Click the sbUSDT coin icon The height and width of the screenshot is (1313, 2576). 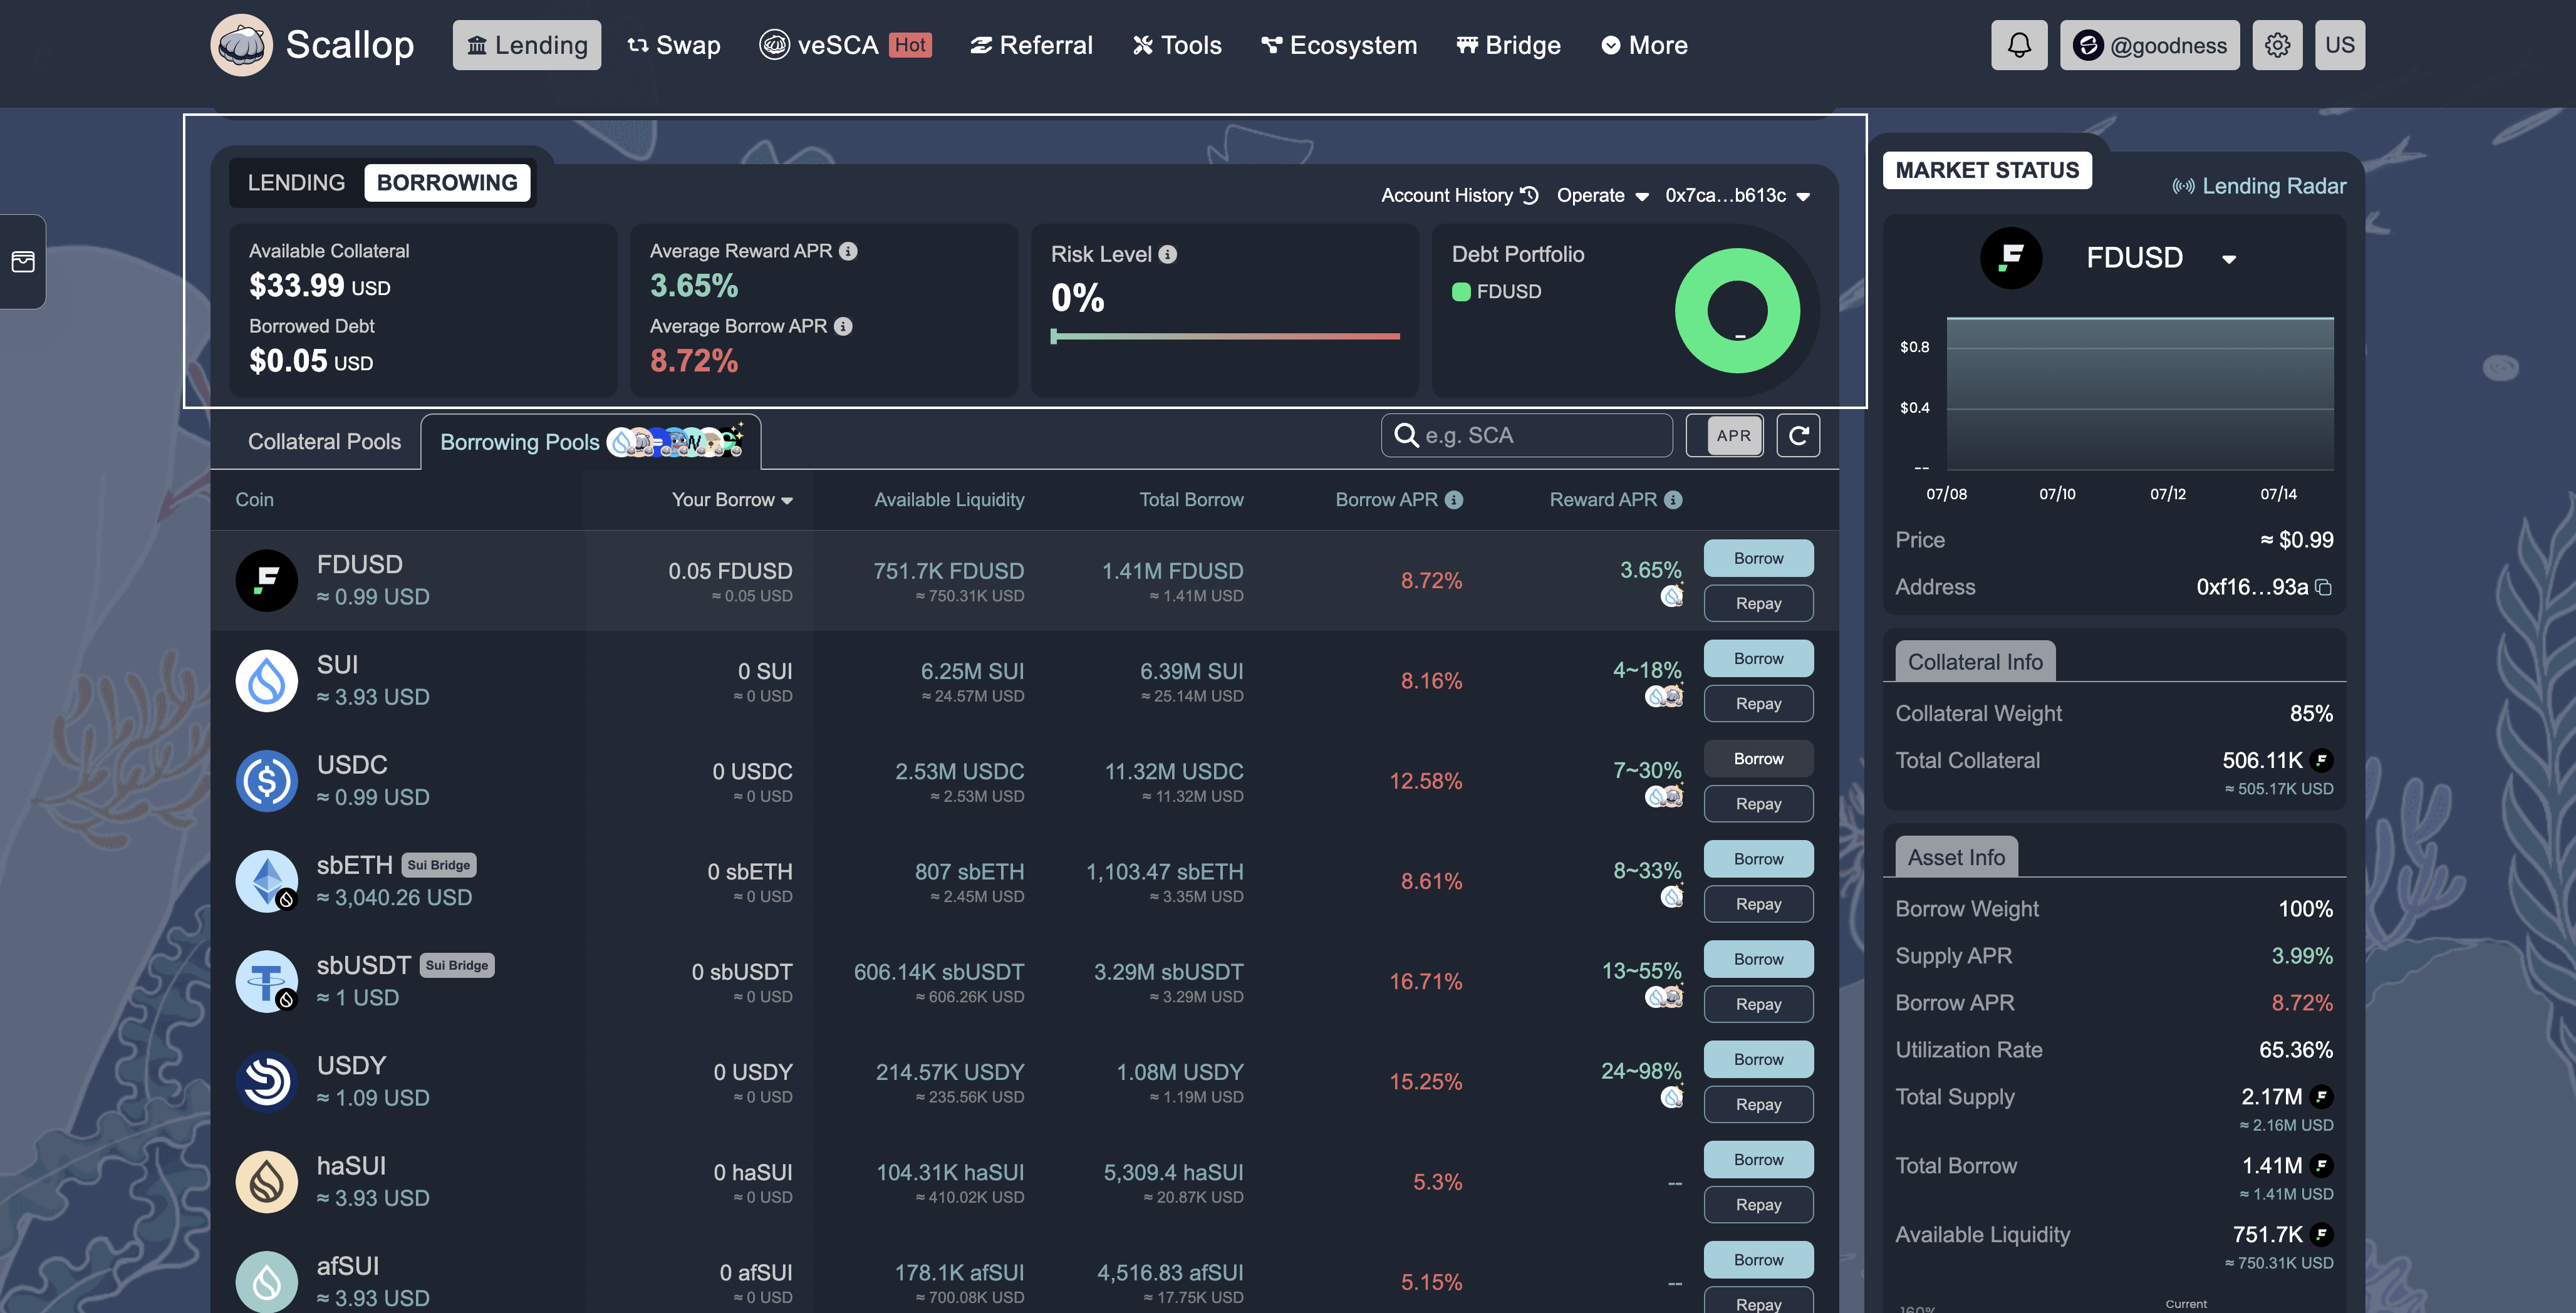(267, 981)
